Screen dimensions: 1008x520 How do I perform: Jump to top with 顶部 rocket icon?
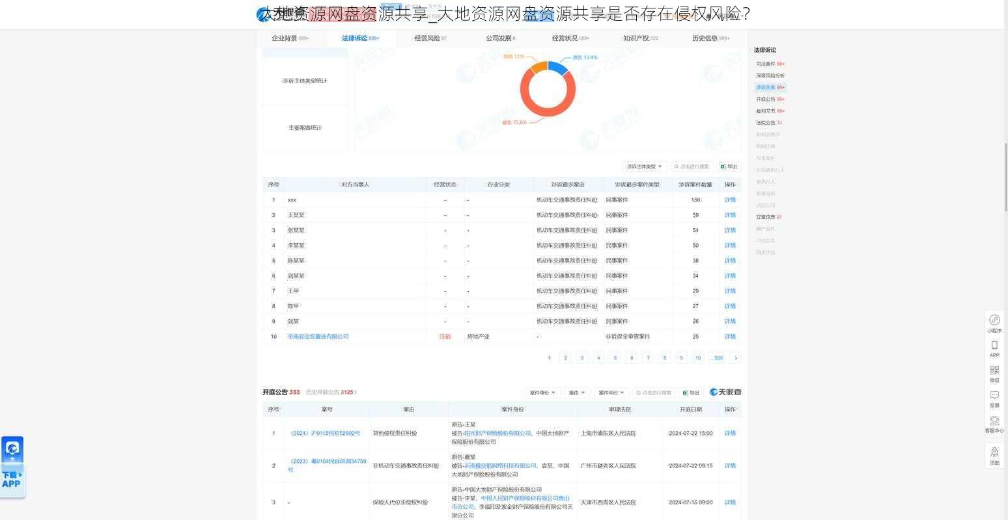[994, 455]
